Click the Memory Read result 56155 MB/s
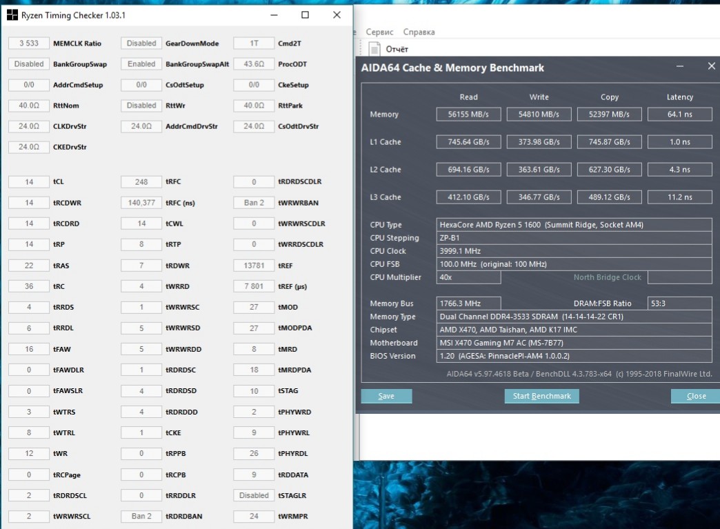Viewport: 720px width, 529px height. 468,114
